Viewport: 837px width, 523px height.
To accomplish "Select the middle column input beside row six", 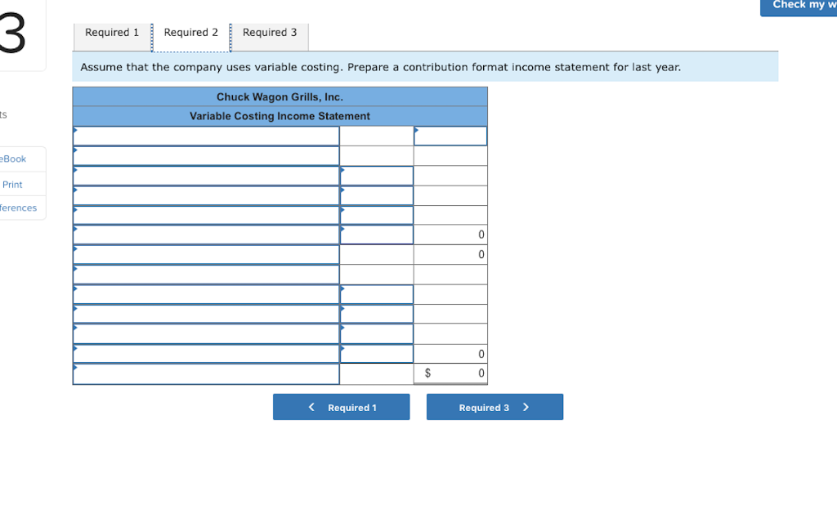I will click(x=376, y=234).
